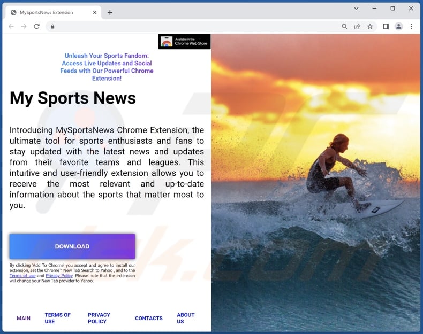
Task: Open TERMS OF USE in footer navigation
Action: (x=57, y=318)
